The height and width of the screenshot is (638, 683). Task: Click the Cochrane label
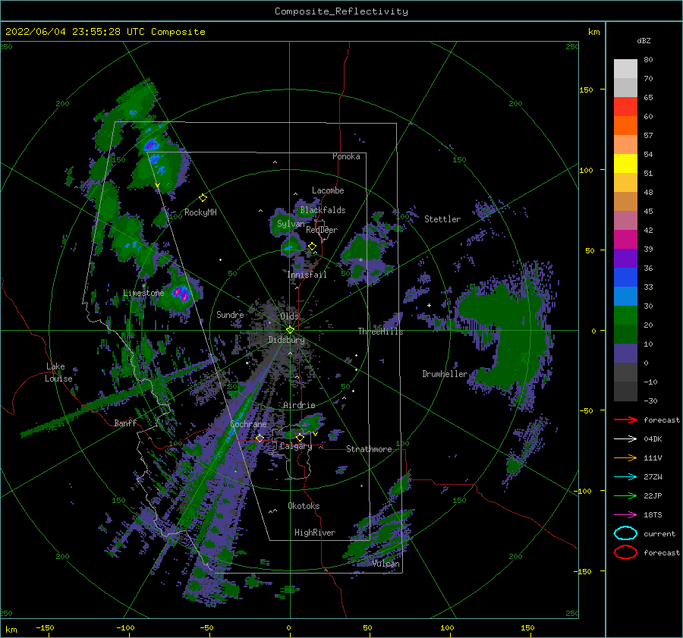click(248, 424)
